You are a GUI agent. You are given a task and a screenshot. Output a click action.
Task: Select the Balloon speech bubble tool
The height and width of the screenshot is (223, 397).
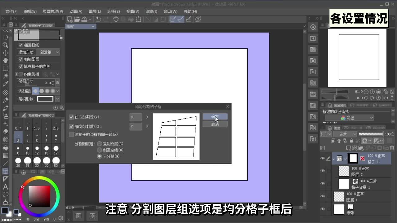5,195
